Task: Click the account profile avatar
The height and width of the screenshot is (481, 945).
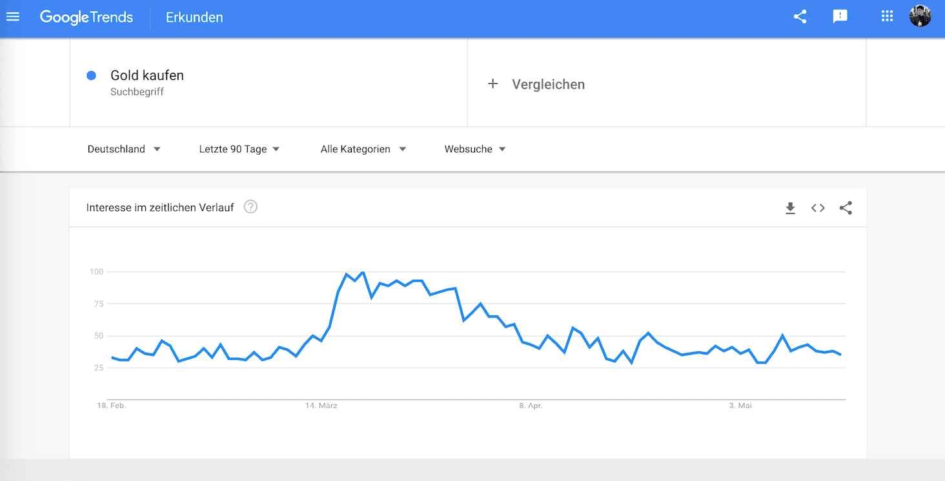Action: (920, 17)
